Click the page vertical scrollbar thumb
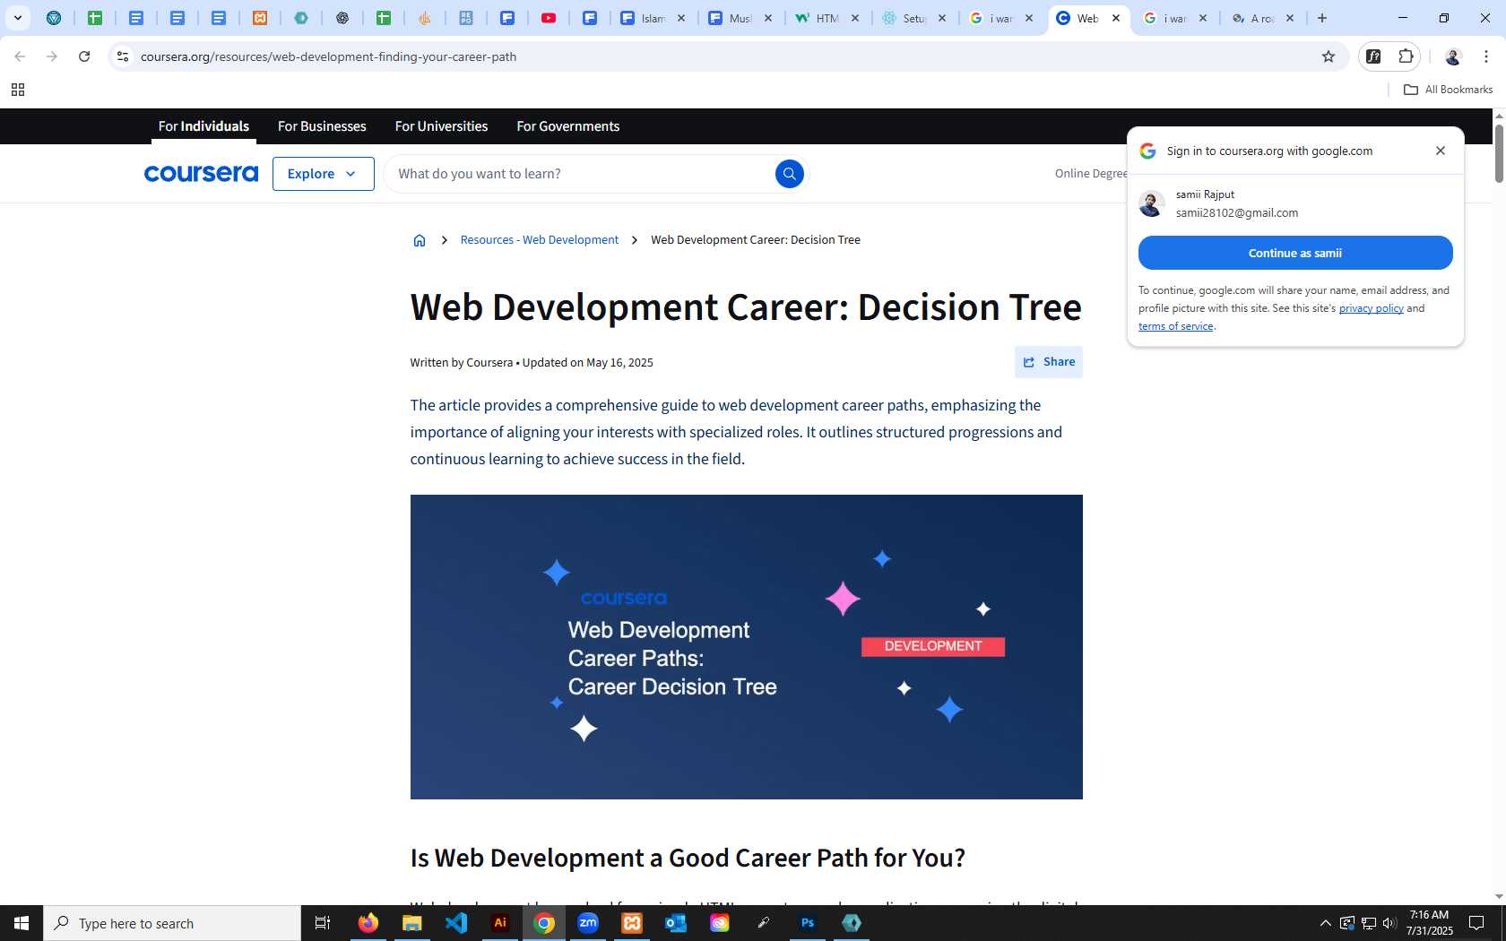The width and height of the screenshot is (1506, 941). (1499, 154)
